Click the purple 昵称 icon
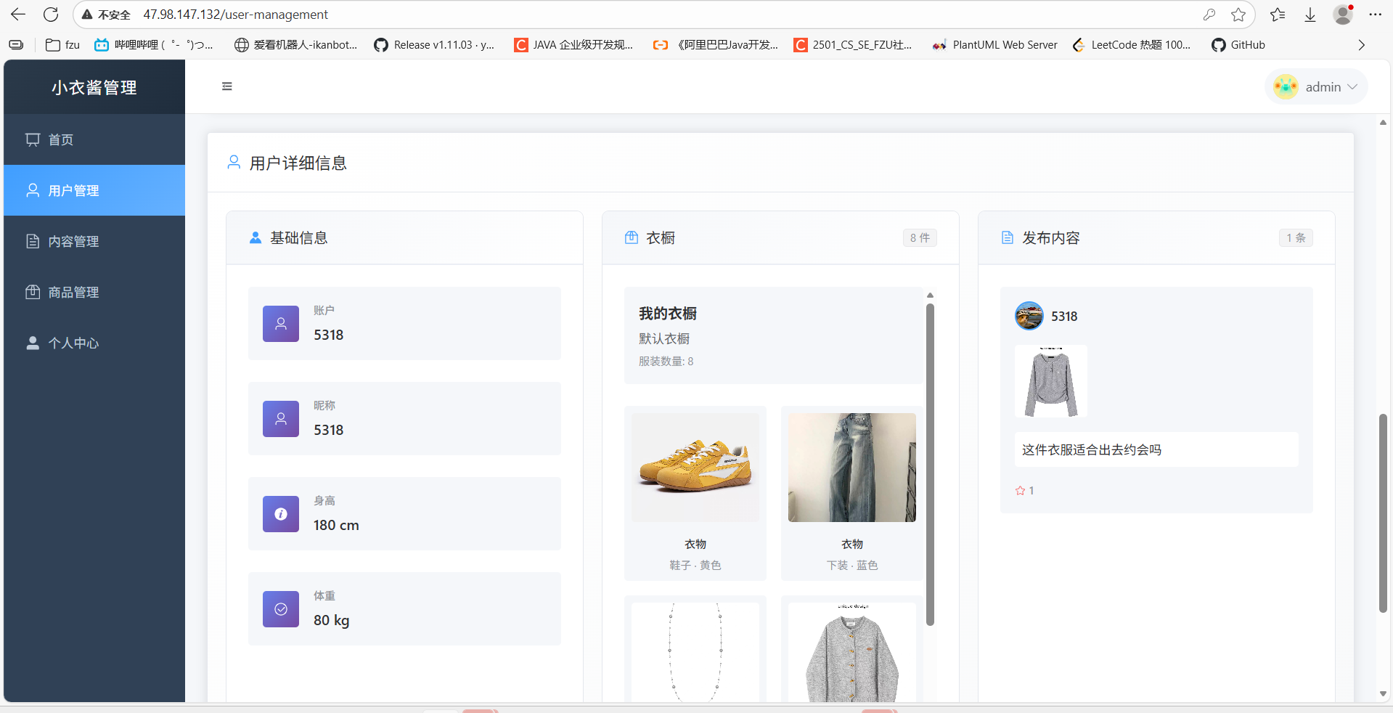This screenshot has height=713, width=1393. click(x=281, y=419)
